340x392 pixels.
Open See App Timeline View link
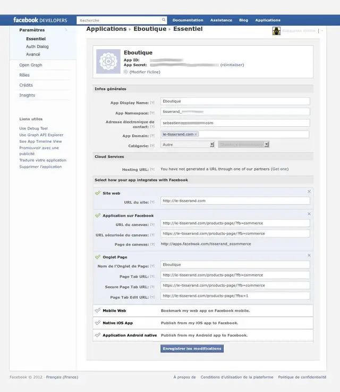tap(40, 141)
